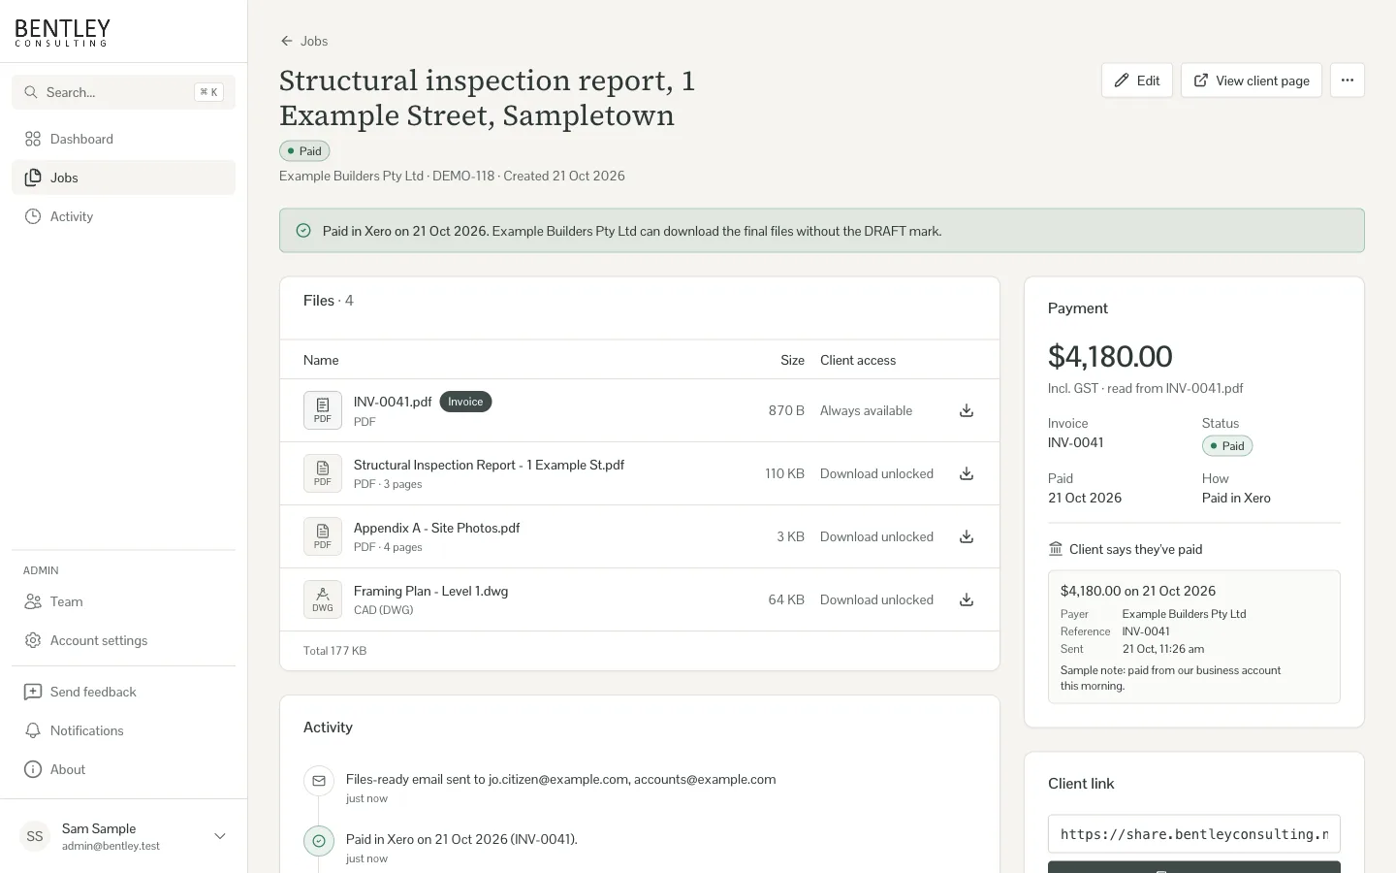The image size is (1396, 873).
Task: Click the Dashboard grid icon
Action: [x=33, y=139]
